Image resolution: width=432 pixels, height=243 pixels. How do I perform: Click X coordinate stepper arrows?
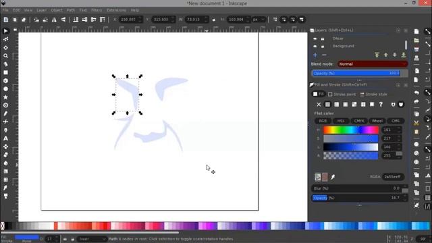click(x=140, y=20)
